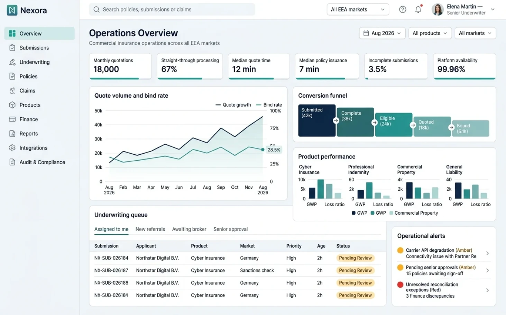Click the Policies document icon

tap(12, 76)
